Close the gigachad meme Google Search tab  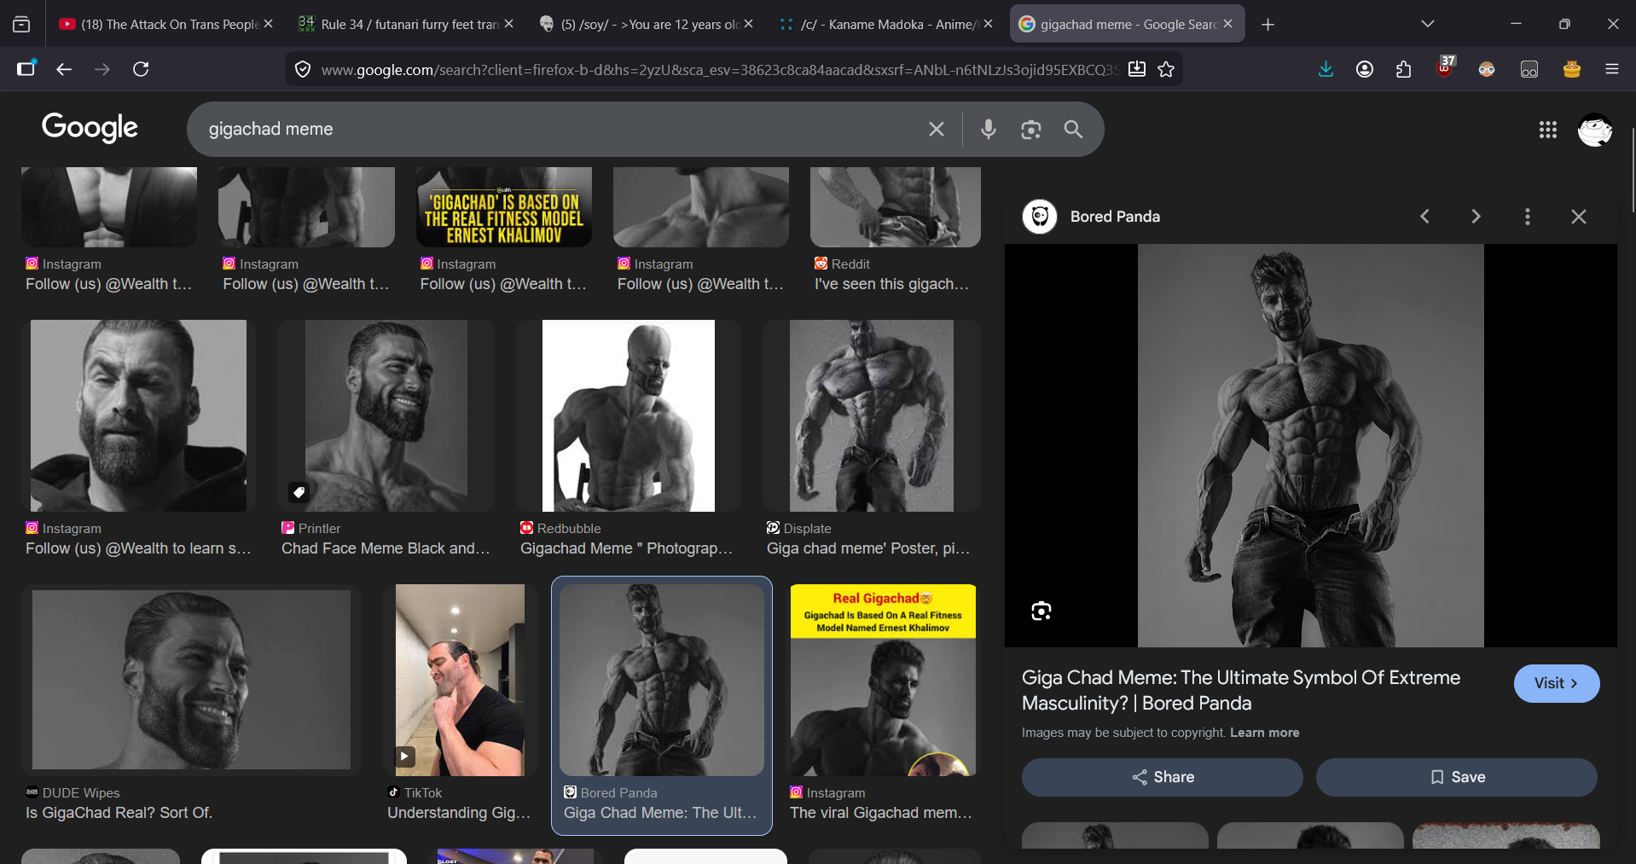(1228, 24)
